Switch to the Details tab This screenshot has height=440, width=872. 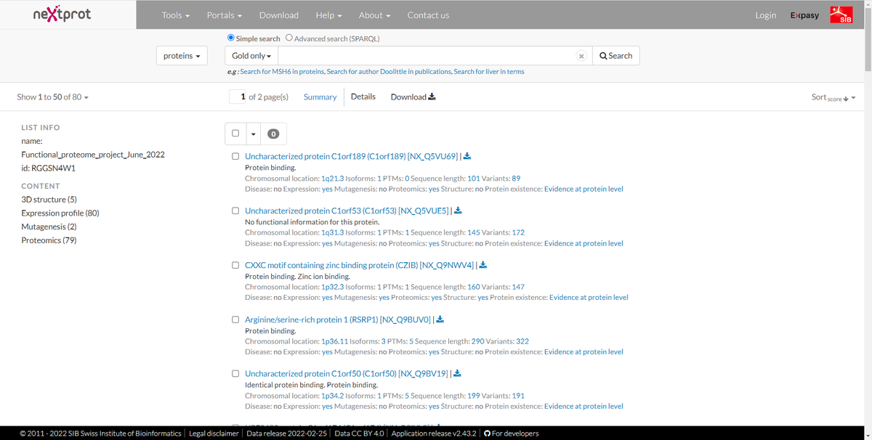click(363, 97)
